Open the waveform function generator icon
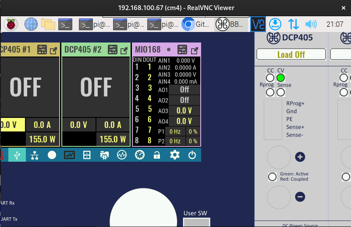This screenshot has height=227, width=351. click(x=122, y=155)
